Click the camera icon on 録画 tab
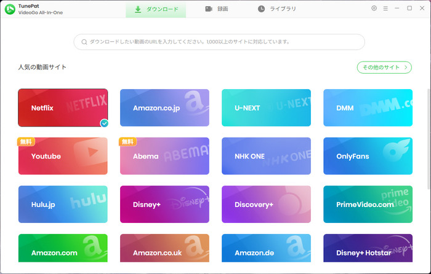Viewport: 431px width, 274px height. 209,9
